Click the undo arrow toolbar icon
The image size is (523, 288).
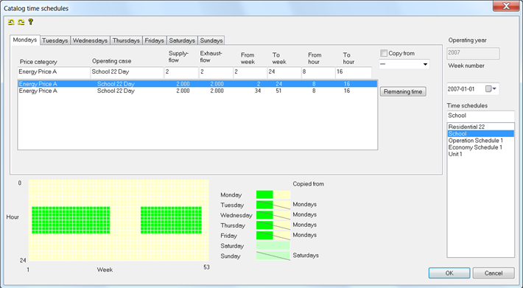[x=11, y=22]
